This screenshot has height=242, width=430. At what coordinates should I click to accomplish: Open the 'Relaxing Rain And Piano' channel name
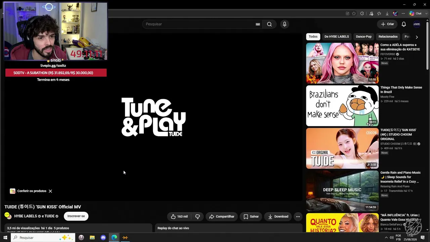pos(395,187)
